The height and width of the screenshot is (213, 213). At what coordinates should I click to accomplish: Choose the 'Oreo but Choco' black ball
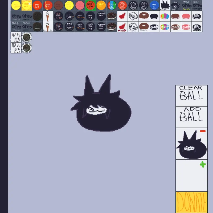coord(144,5)
